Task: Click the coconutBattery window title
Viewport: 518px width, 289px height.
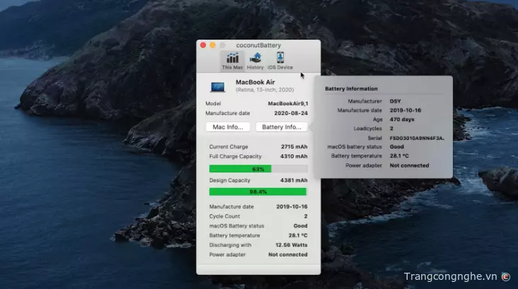Action: (258, 45)
